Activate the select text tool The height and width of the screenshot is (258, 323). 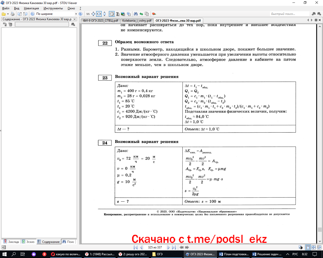pyautogui.click(x=118, y=14)
